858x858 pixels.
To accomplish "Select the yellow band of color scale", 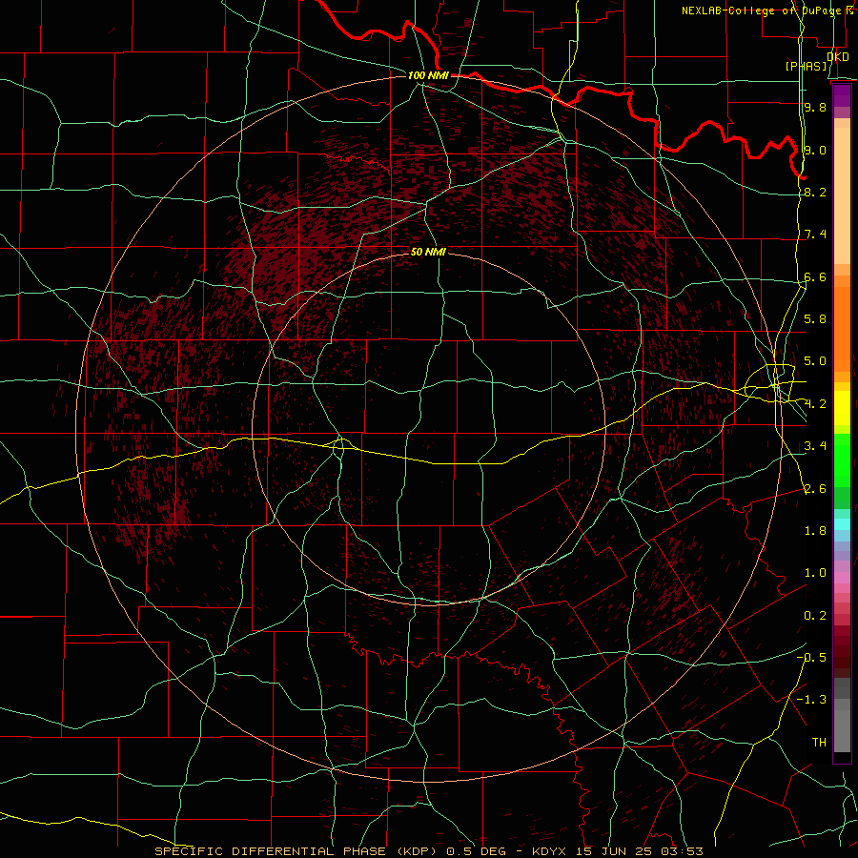I will (x=842, y=408).
